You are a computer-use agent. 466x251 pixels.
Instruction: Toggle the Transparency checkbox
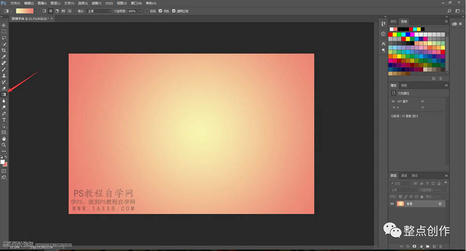pos(174,11)
